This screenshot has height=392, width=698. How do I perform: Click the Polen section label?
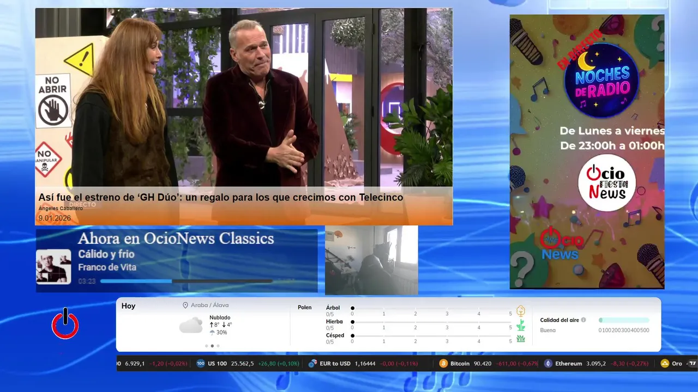pyautogui.click(x=305, y=308)
